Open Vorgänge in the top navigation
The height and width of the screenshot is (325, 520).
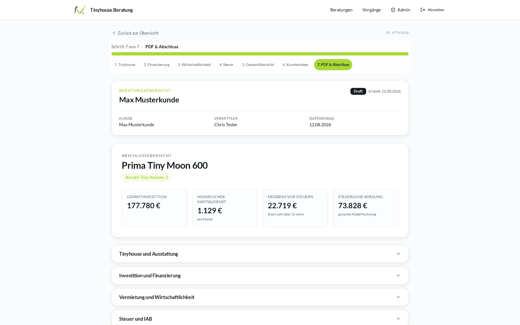coord(372,10)
